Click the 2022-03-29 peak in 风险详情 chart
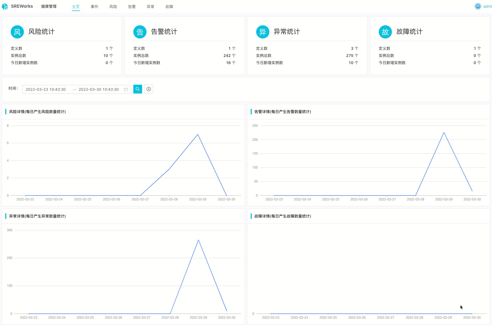The image size is (492, 325). tap(198, 134)
